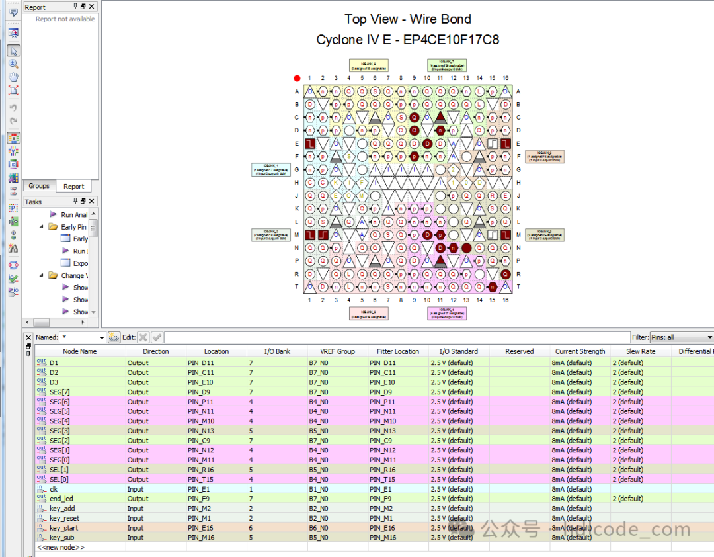714x557 pixels.
Task: Click the package view toggle icon below speech bubble
Action: pos(14,33)
